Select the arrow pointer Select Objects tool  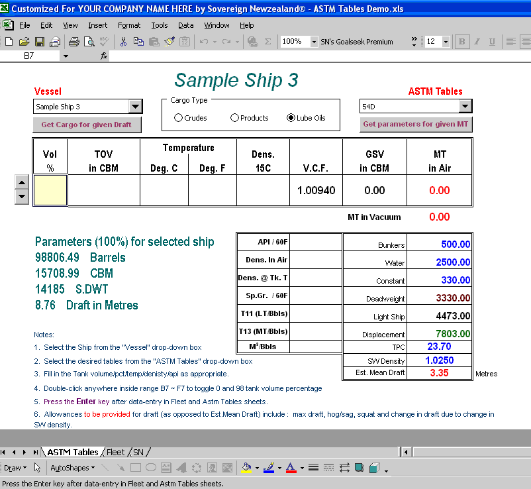coord(37,468)
